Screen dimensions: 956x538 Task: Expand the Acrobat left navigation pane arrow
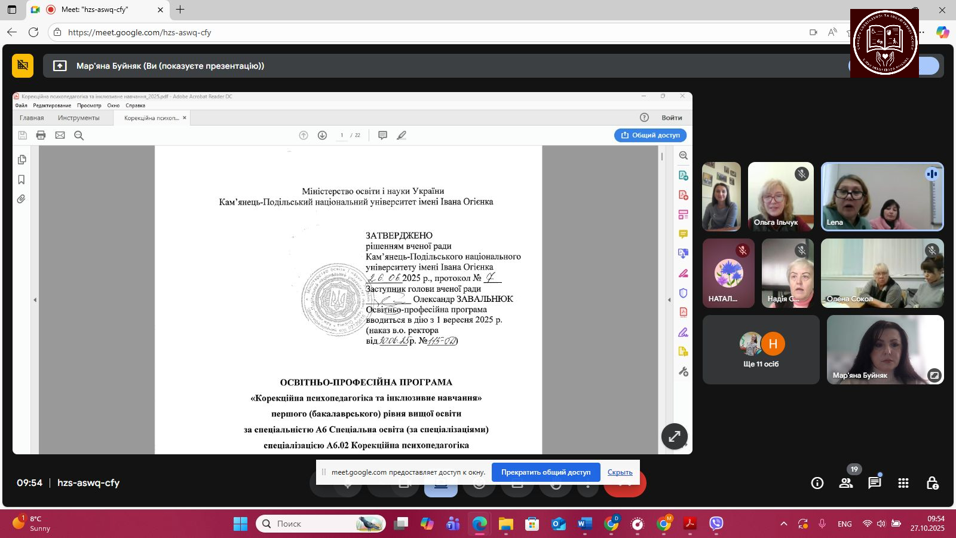[35, 299]
